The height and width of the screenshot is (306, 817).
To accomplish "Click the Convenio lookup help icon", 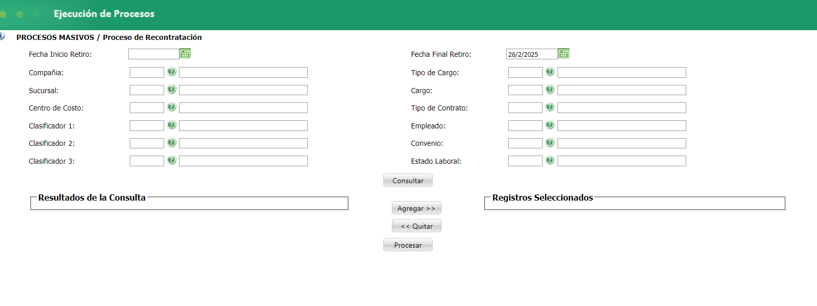I will pos(550,143).
